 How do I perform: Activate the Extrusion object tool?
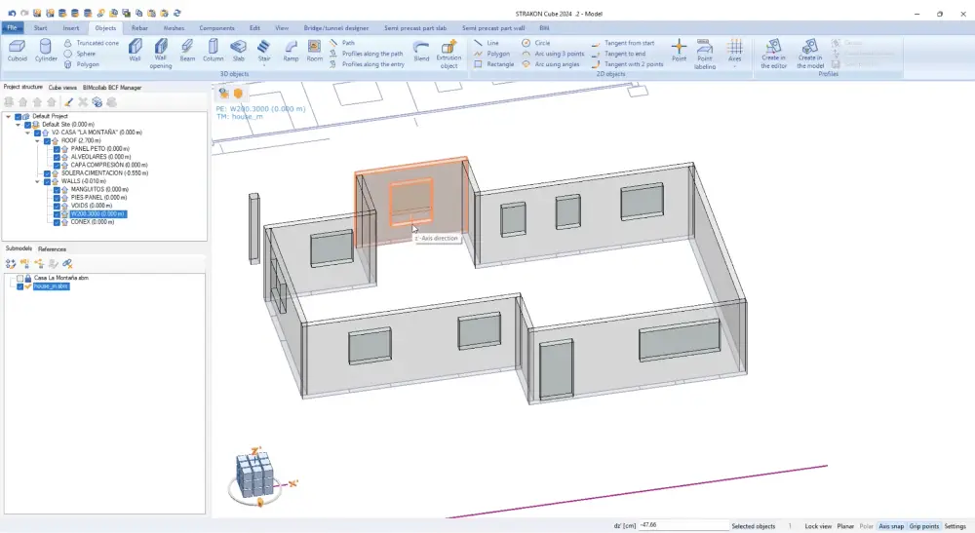pyautogui.click(x=448, y=53)
